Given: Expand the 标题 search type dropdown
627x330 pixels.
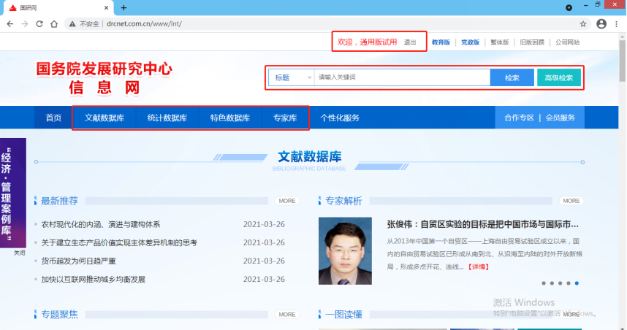Looking at the screenshot, I should 291,77.
